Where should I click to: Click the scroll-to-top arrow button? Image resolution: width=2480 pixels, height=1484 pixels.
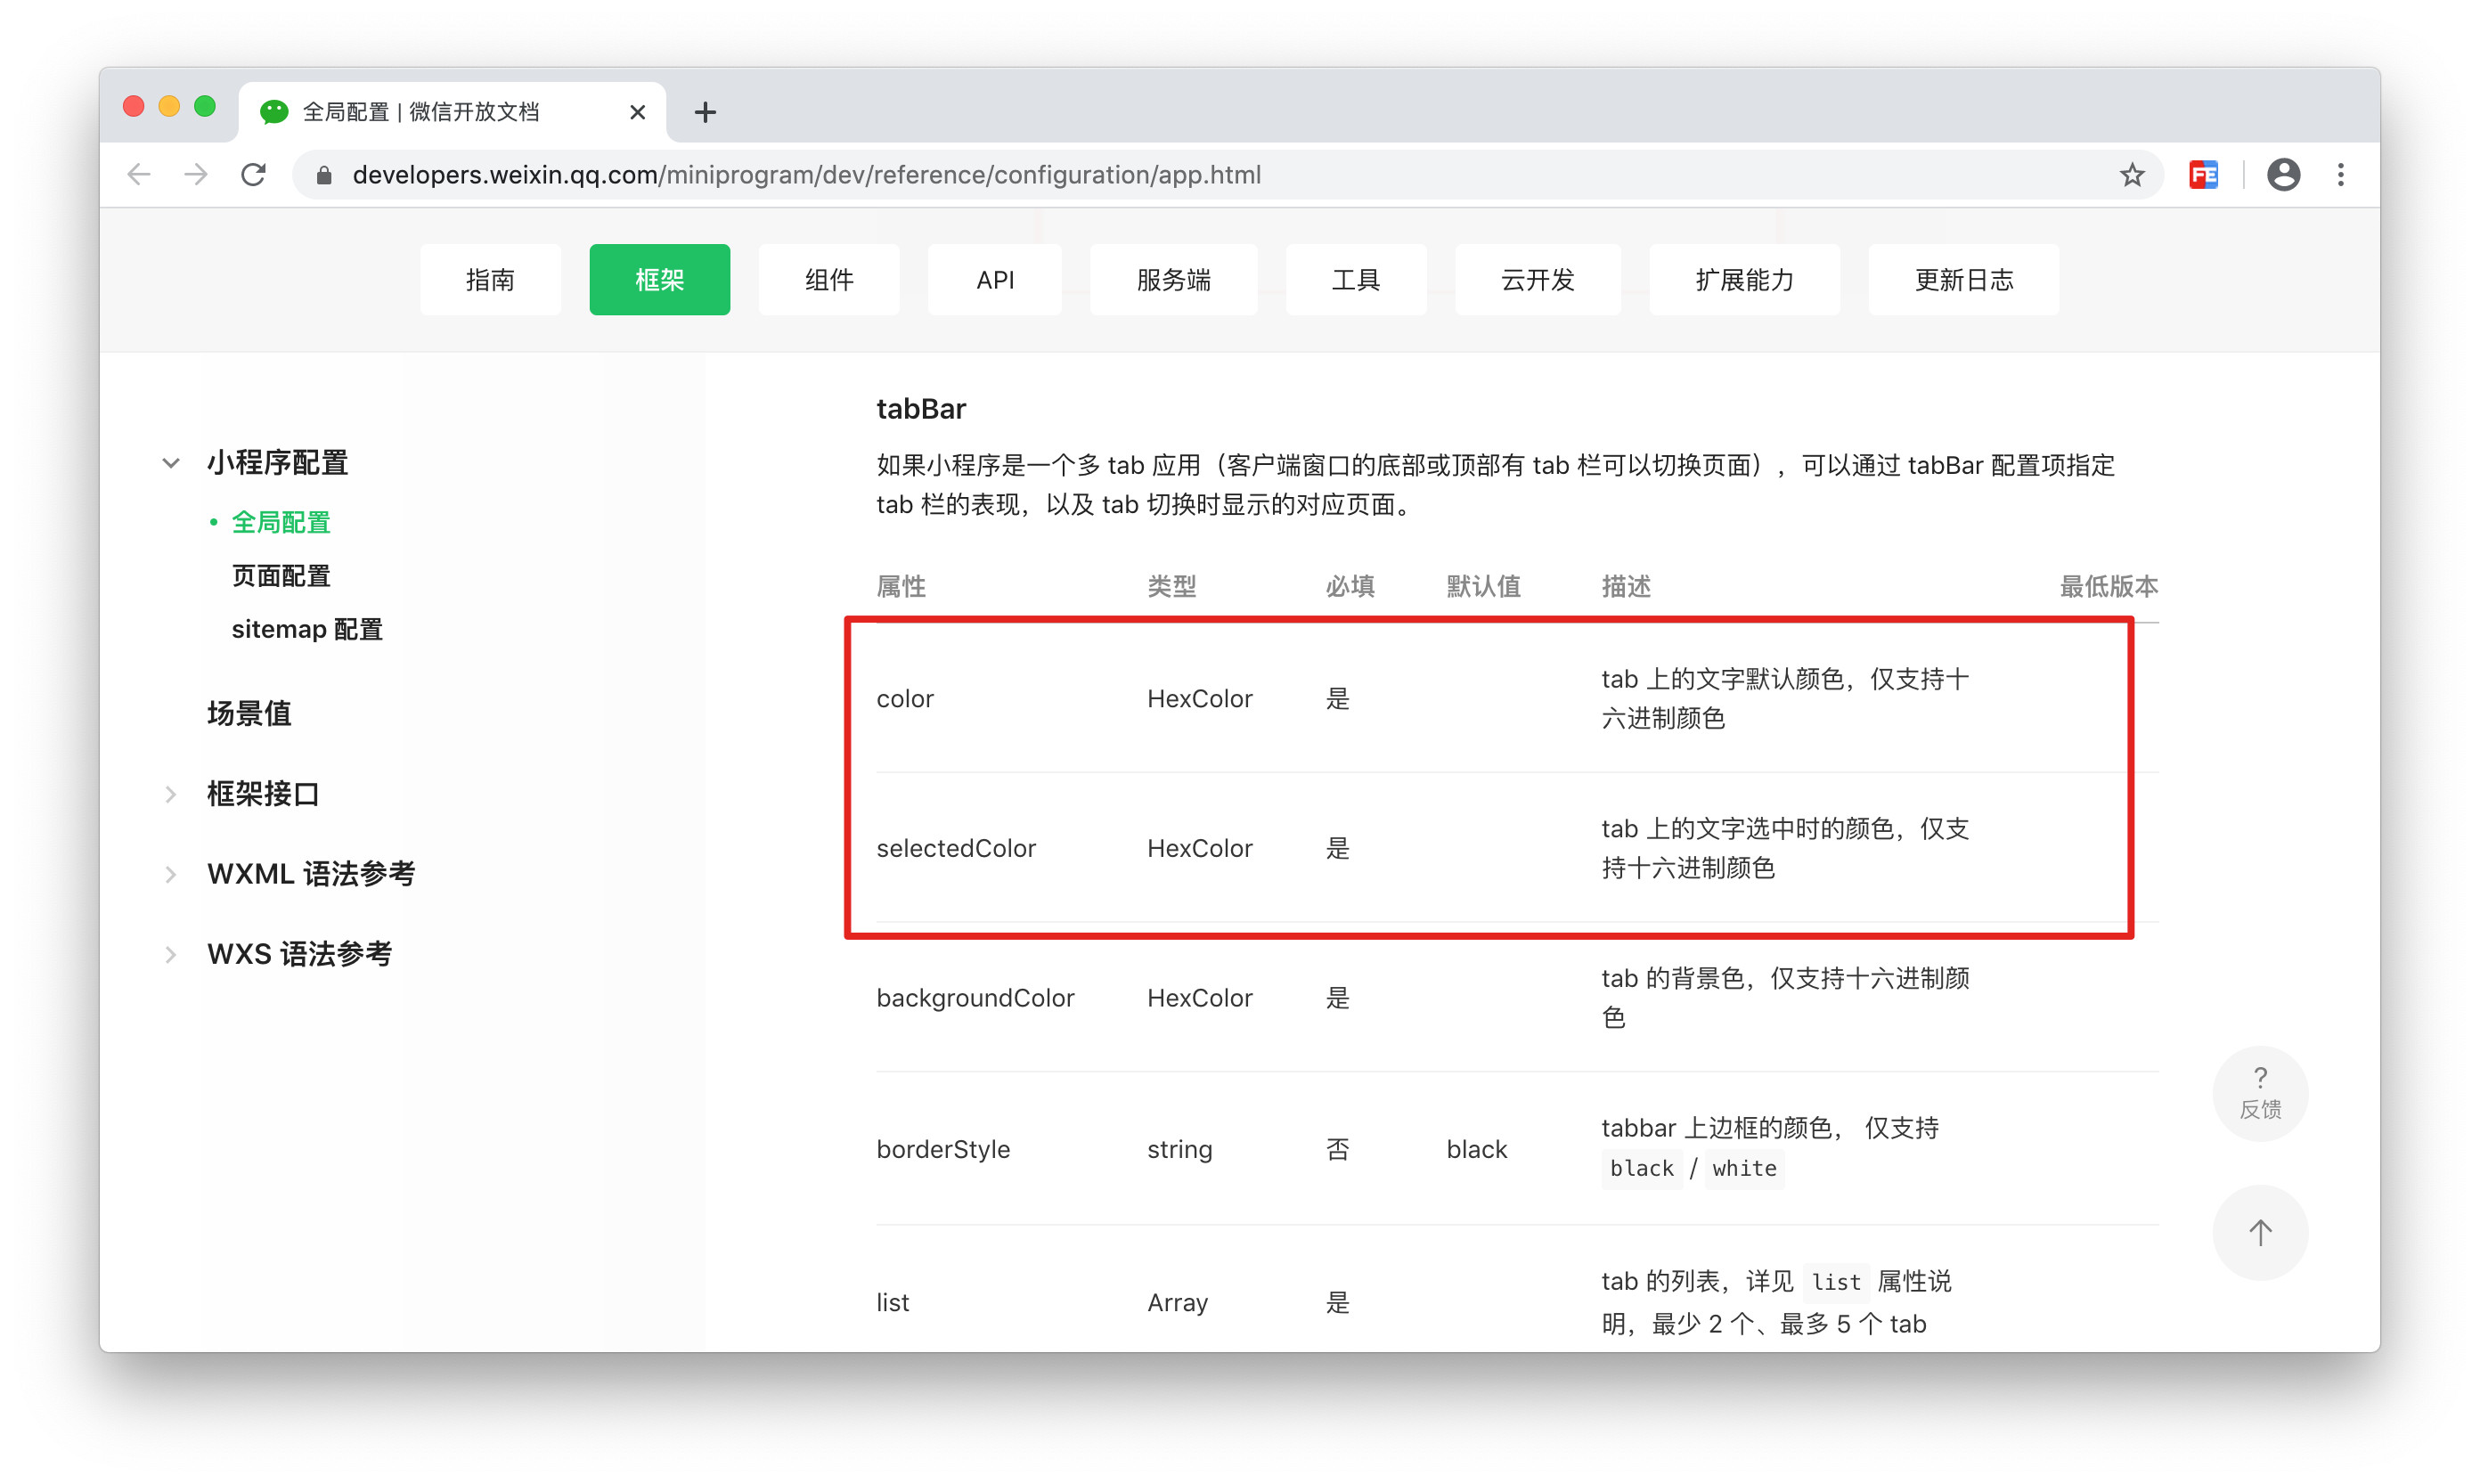point(2259,1232)
